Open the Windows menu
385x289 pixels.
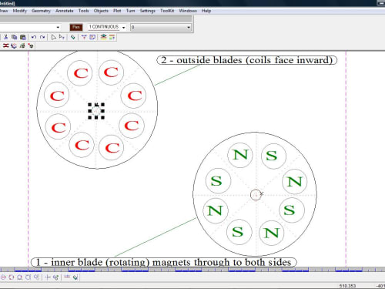coord(188,11)
